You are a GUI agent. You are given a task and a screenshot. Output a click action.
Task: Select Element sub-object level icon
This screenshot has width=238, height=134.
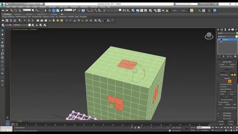233,81
